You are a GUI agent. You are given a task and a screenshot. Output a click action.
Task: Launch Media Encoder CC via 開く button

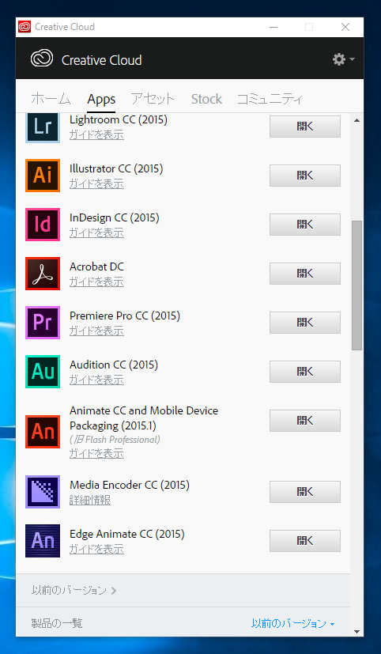pos(305,492)
